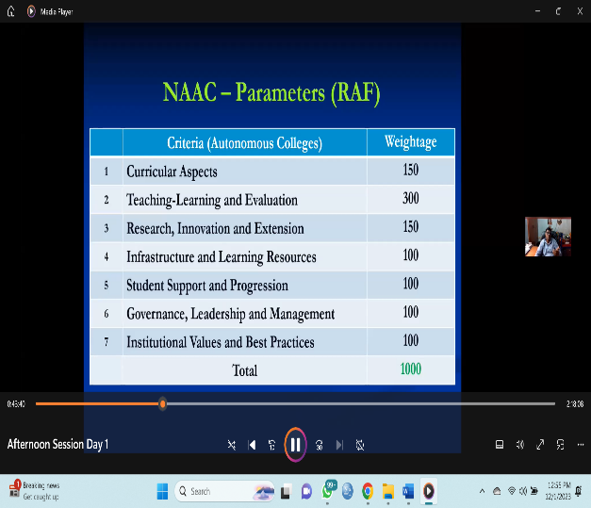Go to previous track

click(252, 445)
